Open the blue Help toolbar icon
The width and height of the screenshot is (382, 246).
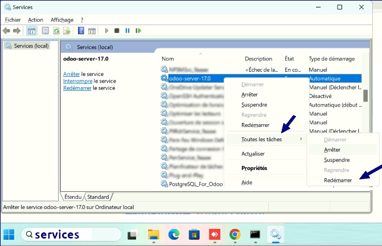pyautogui.click(x=81, y=31)
